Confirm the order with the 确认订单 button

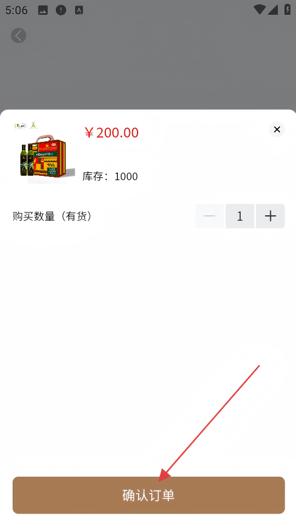coord(149,495)
